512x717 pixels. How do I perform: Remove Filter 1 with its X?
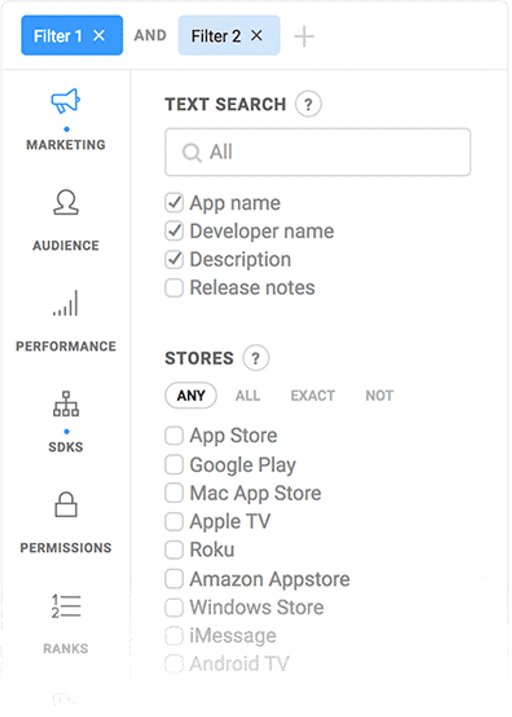pos(99,36)
